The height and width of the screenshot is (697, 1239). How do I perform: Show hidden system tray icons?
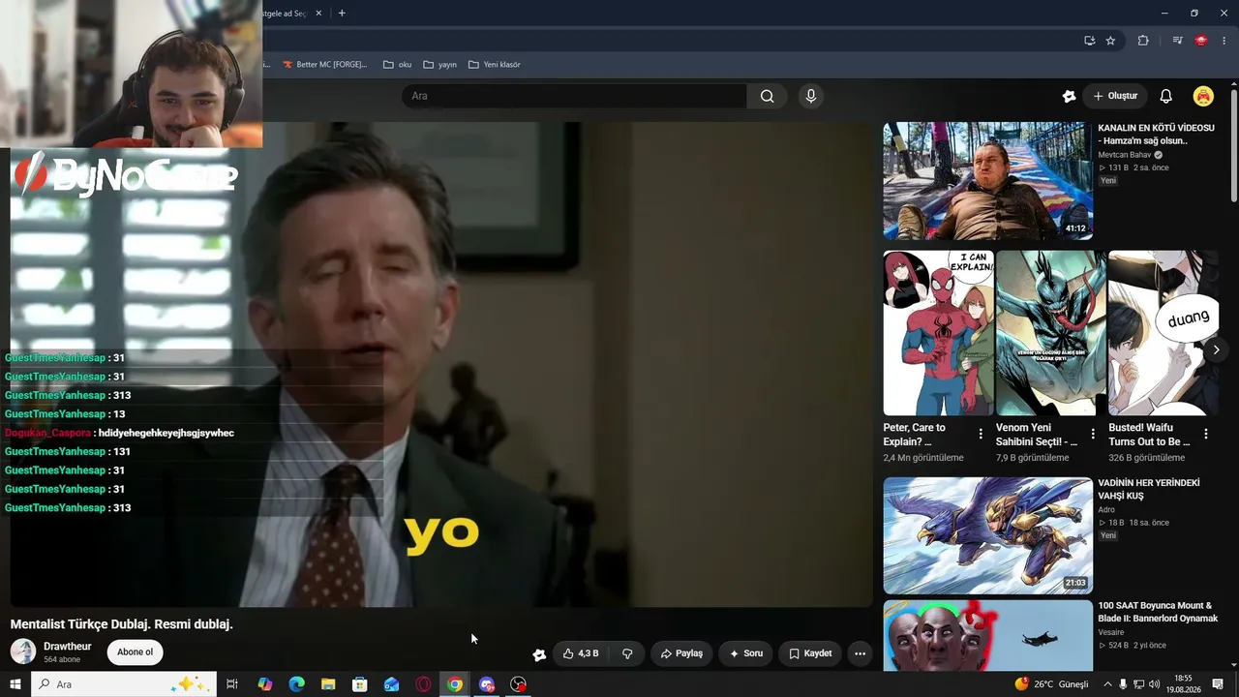pos(1107,684)
